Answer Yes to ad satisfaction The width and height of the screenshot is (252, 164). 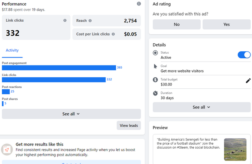click(226, 24)
